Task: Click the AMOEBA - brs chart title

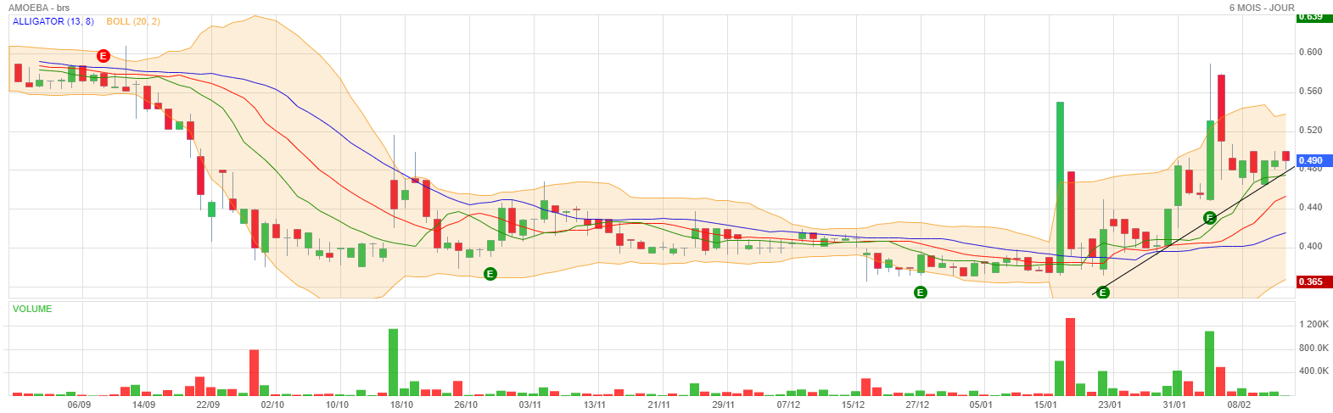Action: pos(39,8)
